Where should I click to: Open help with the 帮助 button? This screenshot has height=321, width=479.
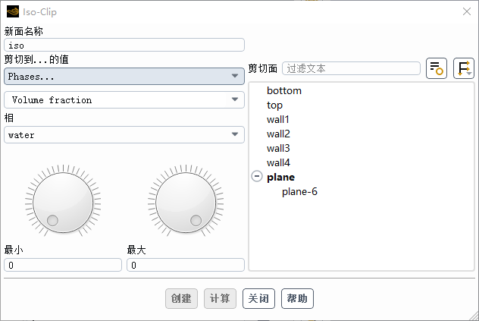pos(297,298)
